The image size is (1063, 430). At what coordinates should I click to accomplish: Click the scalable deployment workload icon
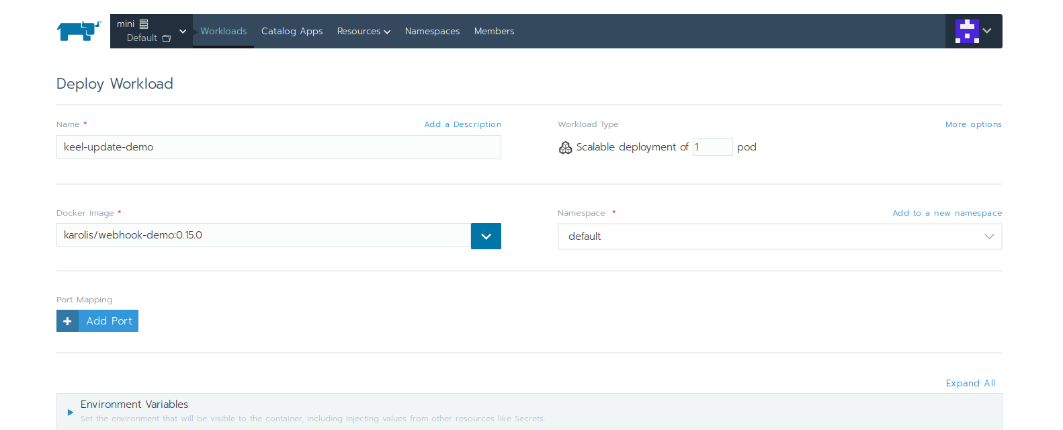tap(565, 147)
